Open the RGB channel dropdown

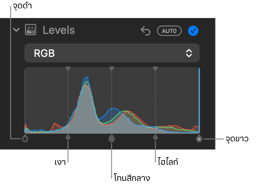click(112, 53)
